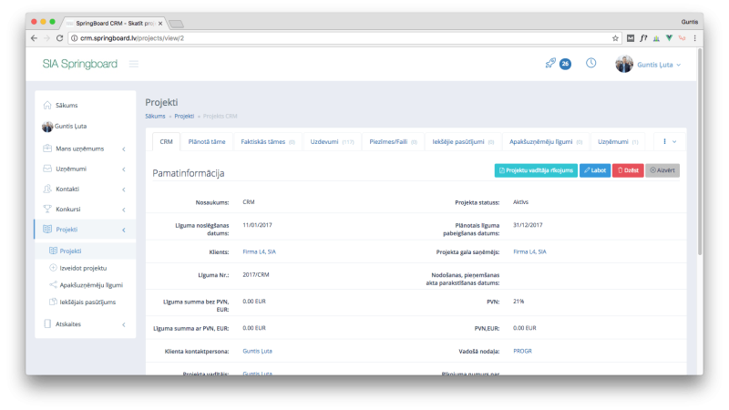Click the Projekti main menu icon
729x410 pixels.
(x=47, y=230)
